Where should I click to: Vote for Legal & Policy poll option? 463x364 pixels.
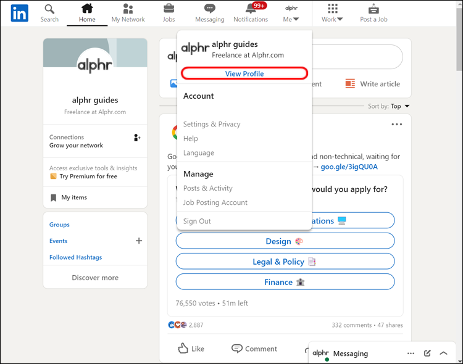coord(285,261)
